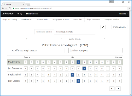Image resolution: width=132 pixels, height=96 pixels.
Task: Open the Analysera resultat tab
Action: coord(111,20)
